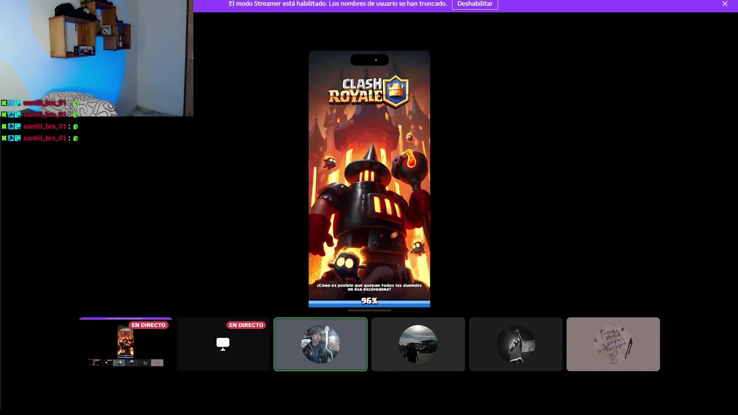Click the monitor icon in the second live tile
The height and width of the screenshot is (415, 738).
[x=223, y=344]
